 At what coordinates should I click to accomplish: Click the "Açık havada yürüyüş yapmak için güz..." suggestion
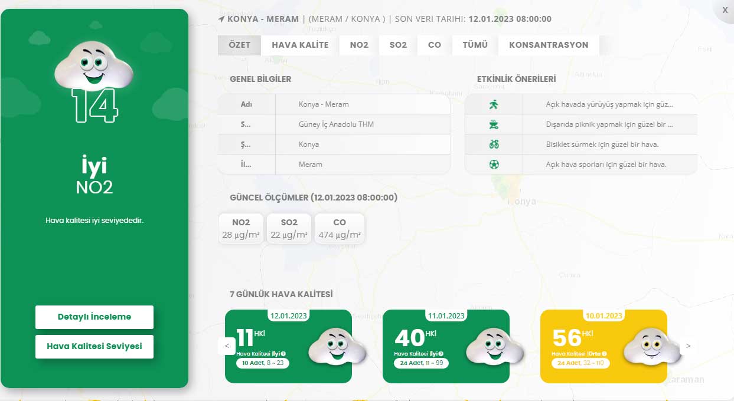(609, 104)
